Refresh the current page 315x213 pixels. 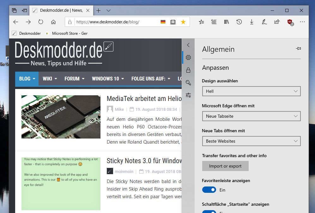(x=41, y=22)
